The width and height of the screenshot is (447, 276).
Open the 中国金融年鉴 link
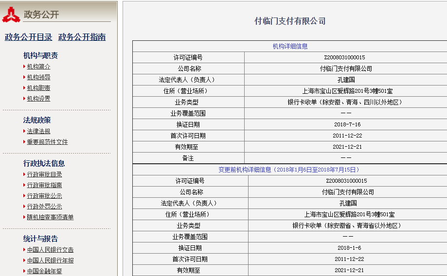click(44, 271)
